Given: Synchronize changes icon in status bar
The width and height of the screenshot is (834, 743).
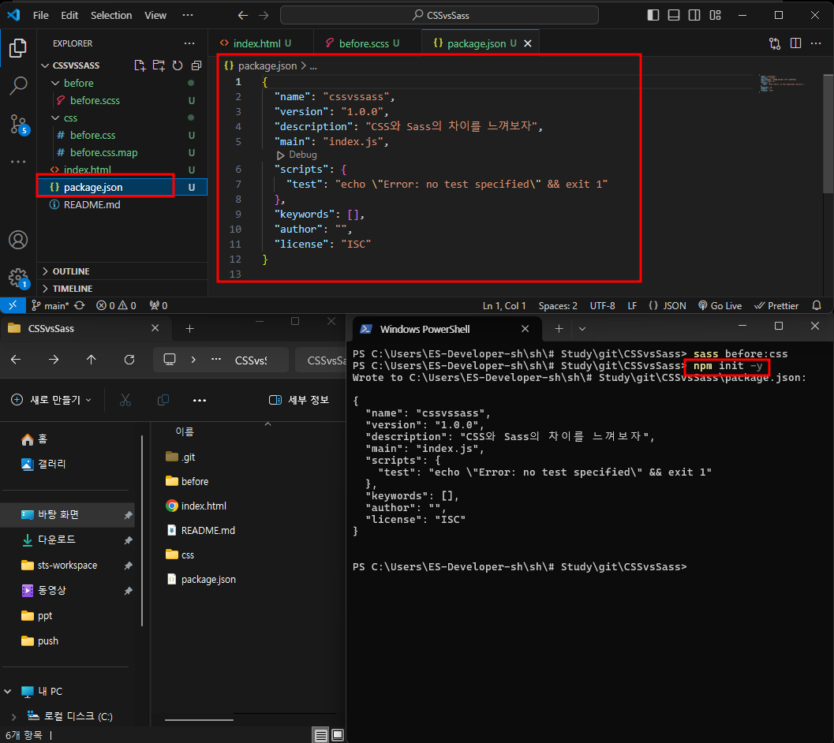Looking at the screenshot, I should point(79,305).
